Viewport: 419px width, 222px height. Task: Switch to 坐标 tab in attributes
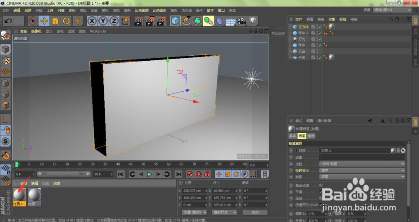click(311, 136)
